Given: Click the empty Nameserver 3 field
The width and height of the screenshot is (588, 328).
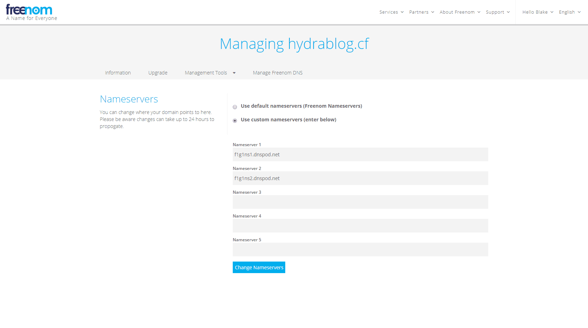Looking at the screenshot, I should (360, 202).
